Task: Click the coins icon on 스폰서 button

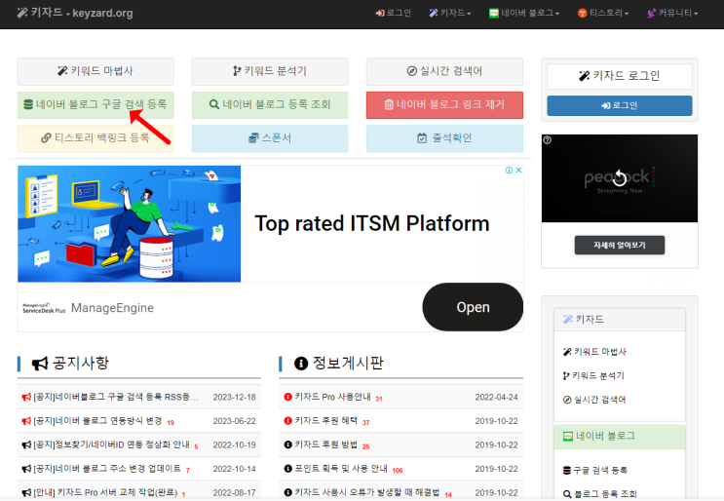Action: (253, 138)
